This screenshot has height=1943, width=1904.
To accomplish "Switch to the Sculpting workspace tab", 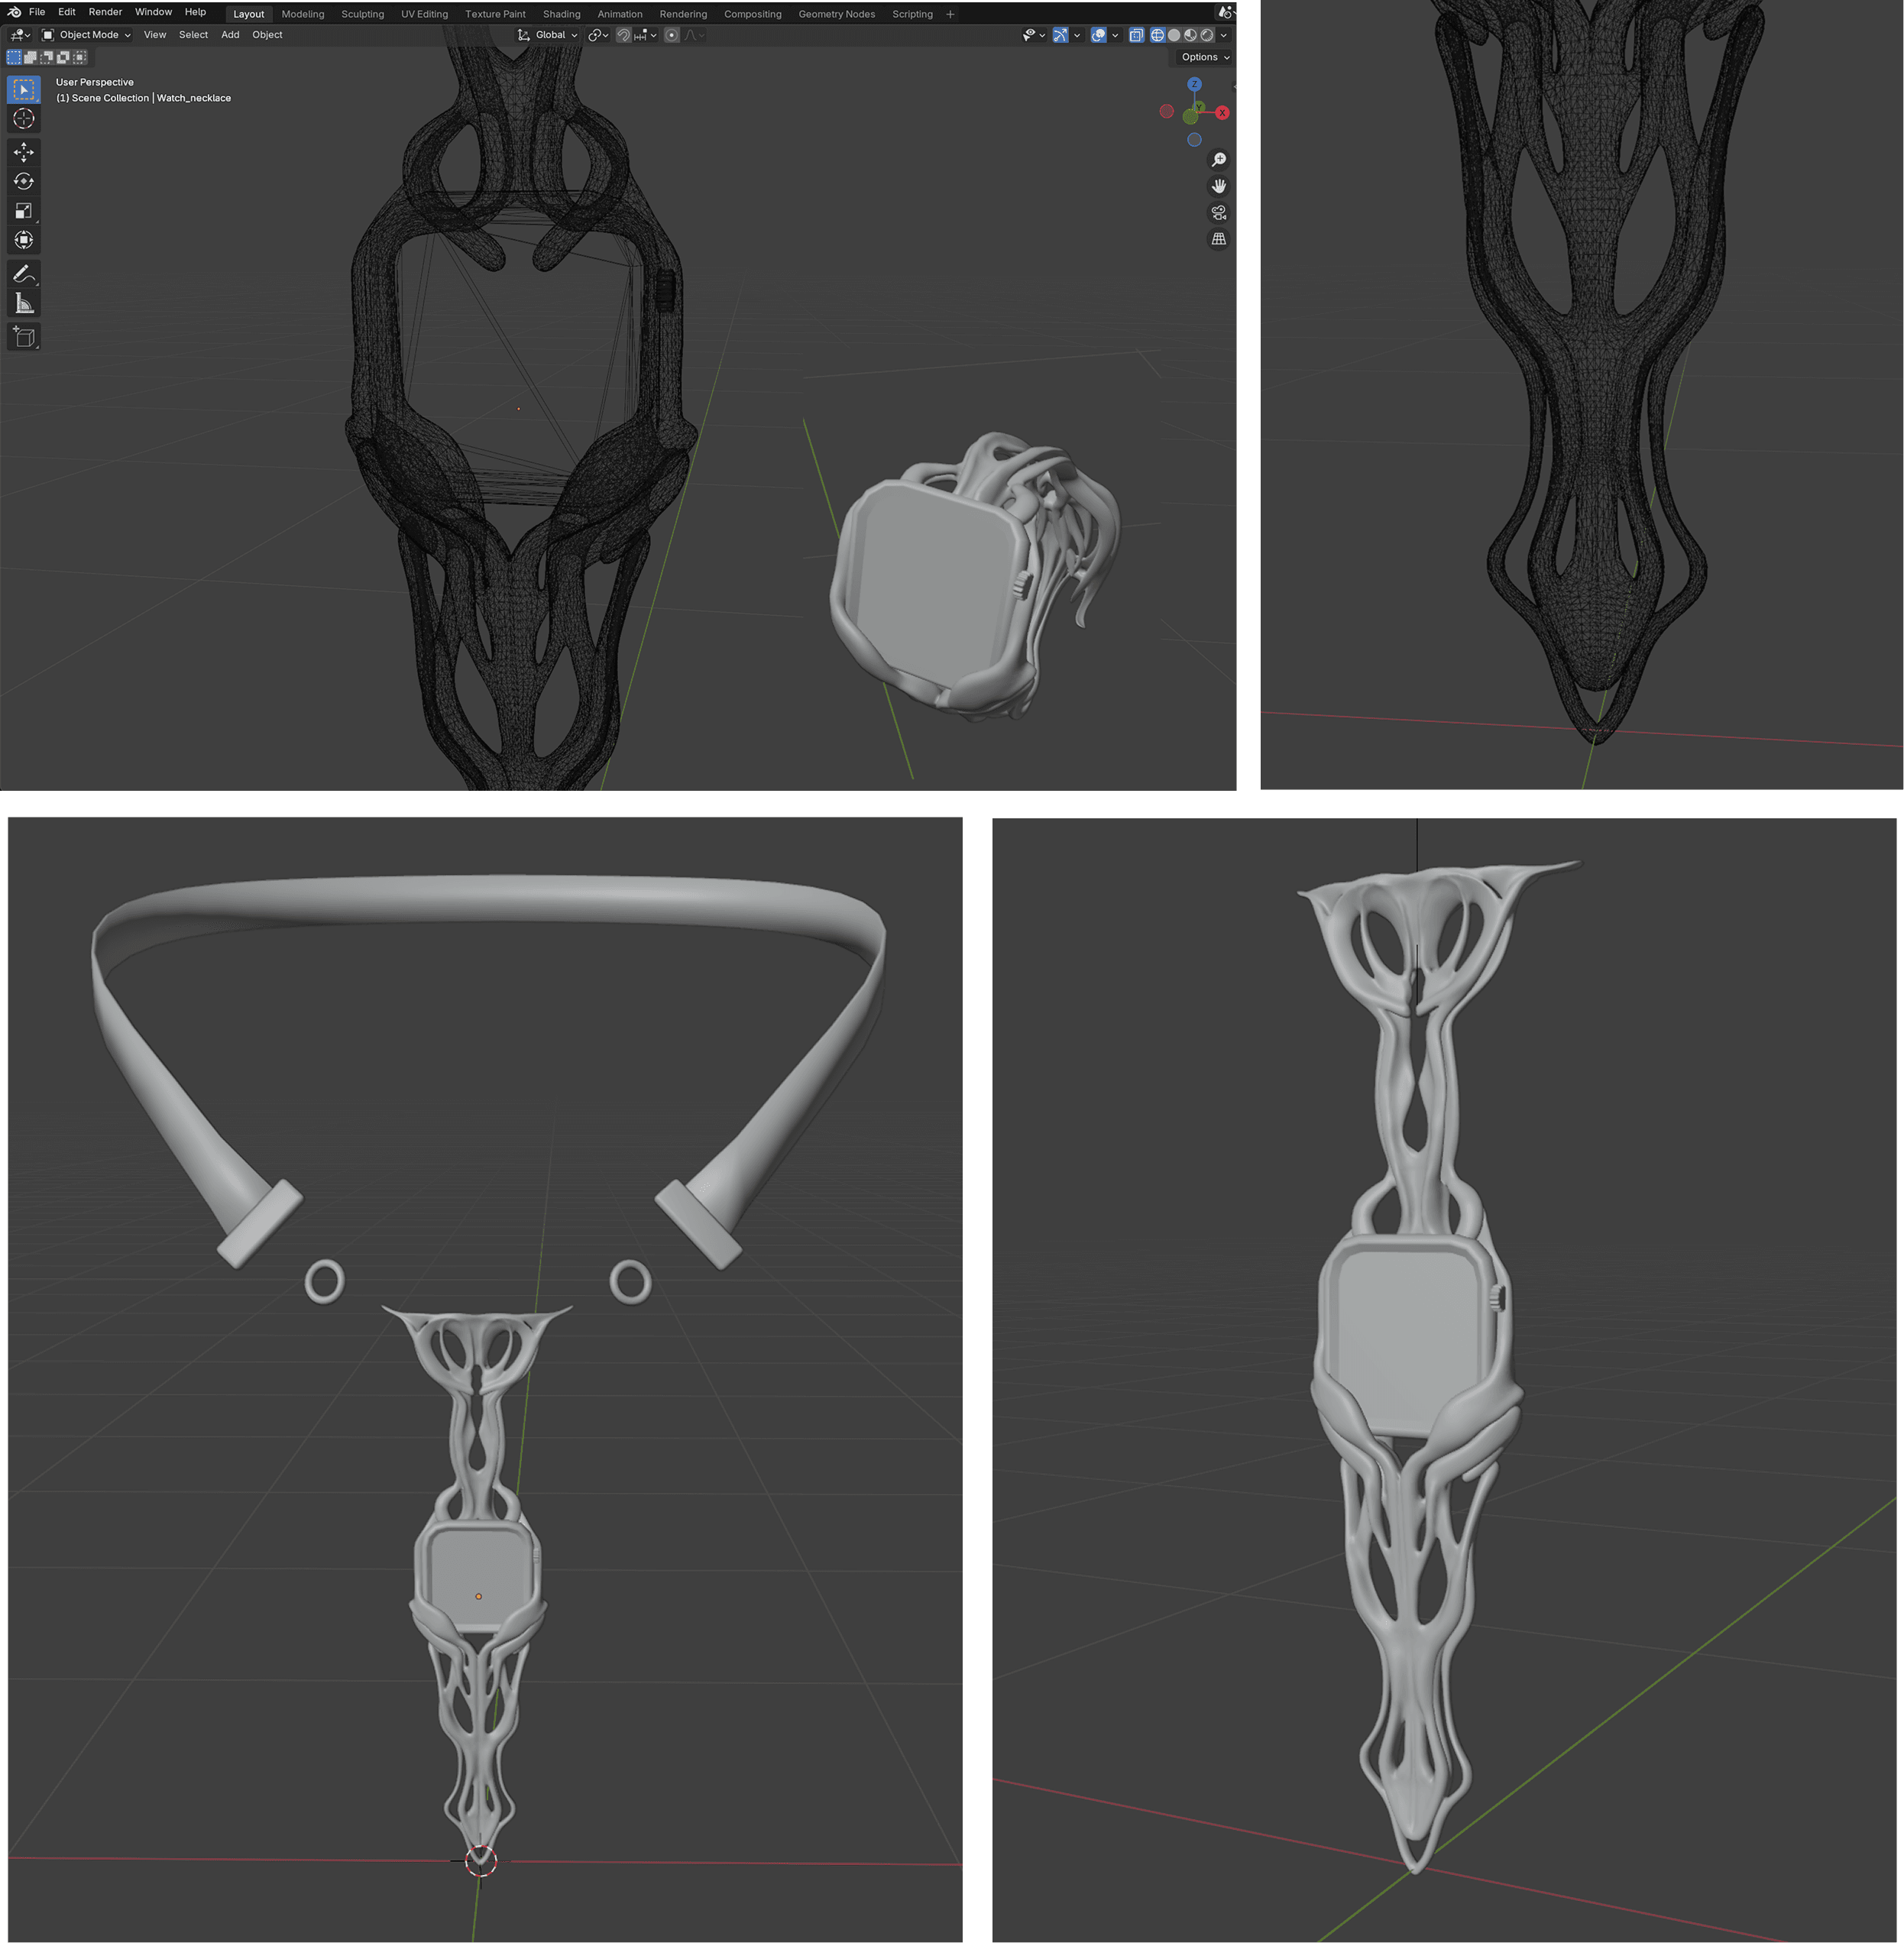I will (362, 14).
